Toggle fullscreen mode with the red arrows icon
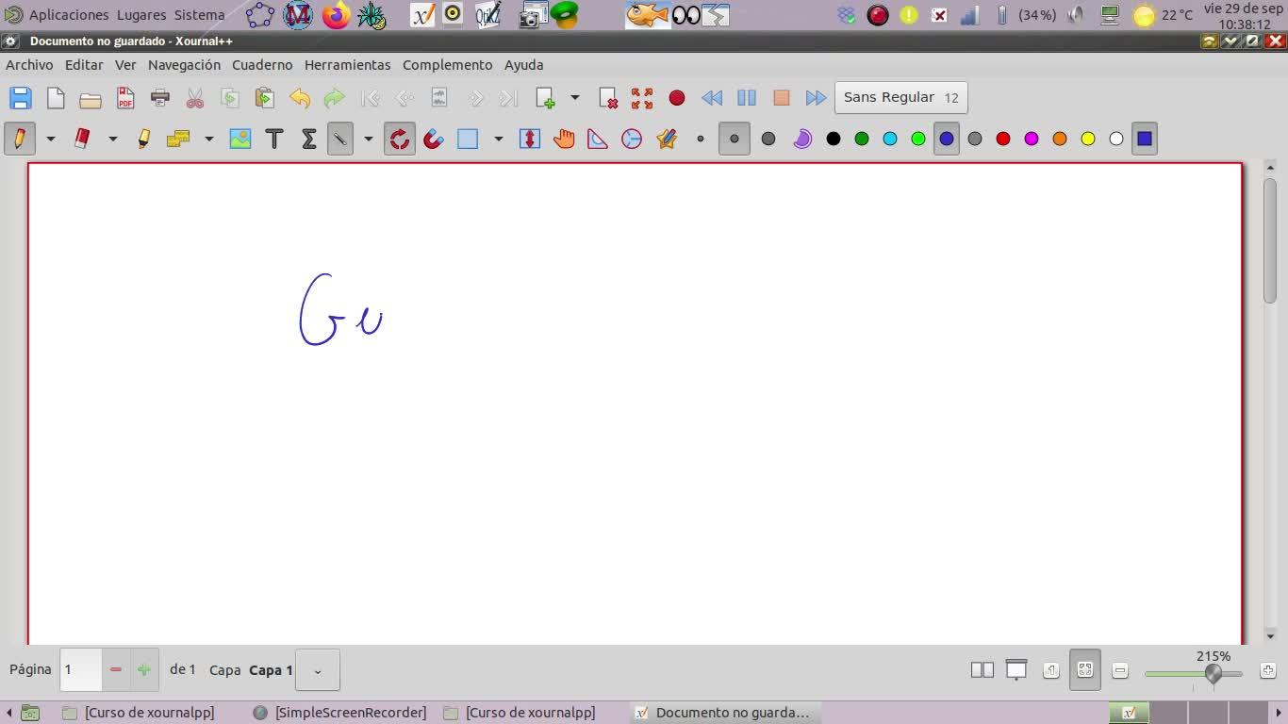 642,98
